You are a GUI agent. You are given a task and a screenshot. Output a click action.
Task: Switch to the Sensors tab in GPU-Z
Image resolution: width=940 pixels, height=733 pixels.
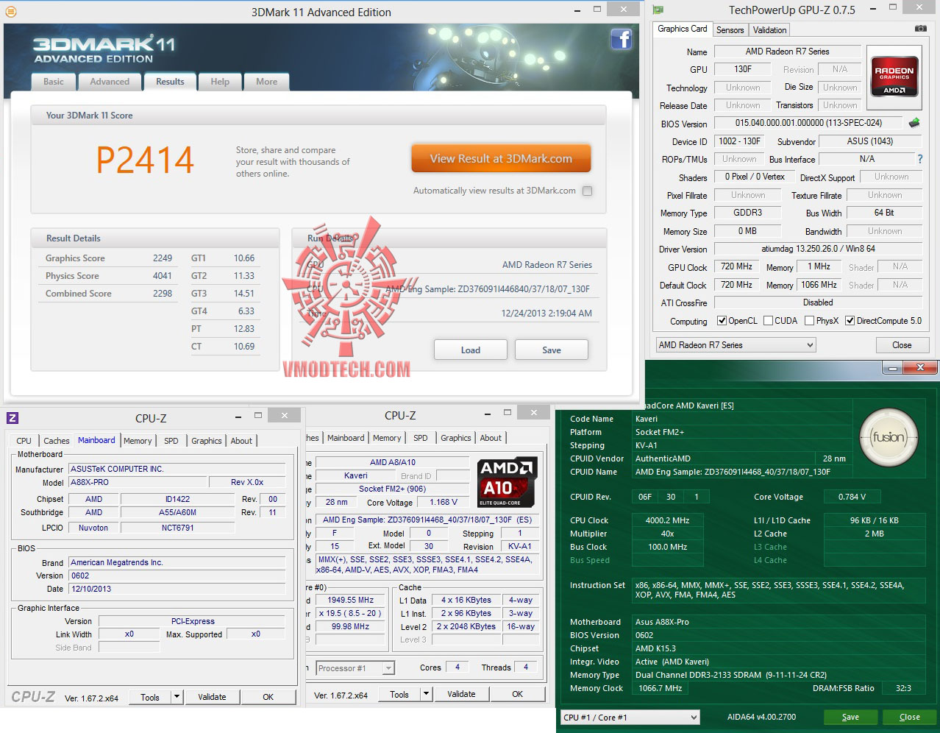730,30
